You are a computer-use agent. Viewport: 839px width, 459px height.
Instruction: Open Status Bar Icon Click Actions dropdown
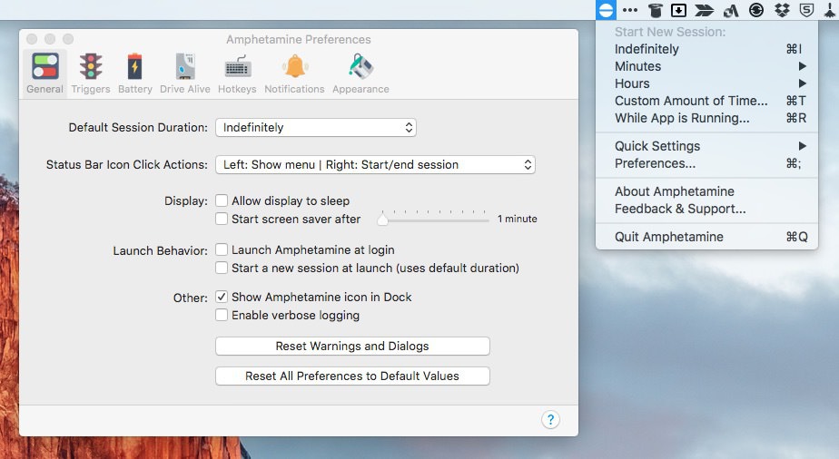[x=375, y=164]
